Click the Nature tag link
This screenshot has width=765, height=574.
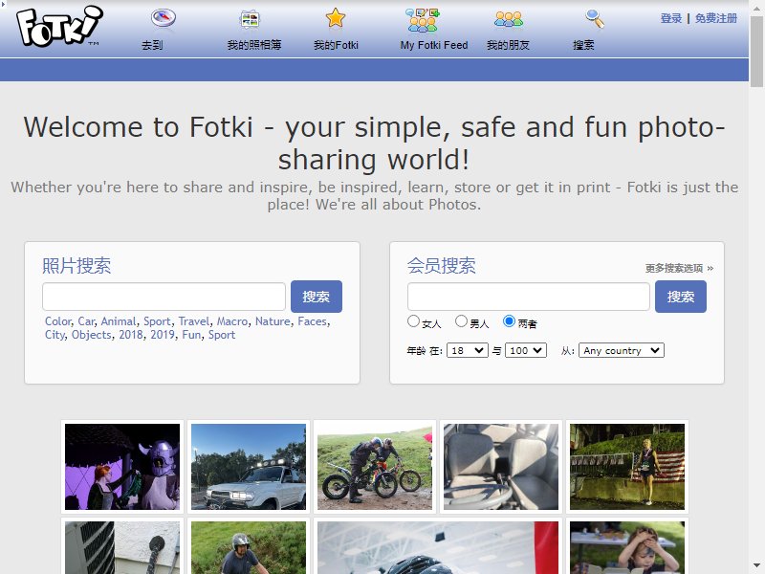coord(273,321)
